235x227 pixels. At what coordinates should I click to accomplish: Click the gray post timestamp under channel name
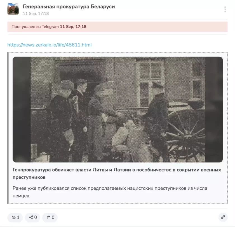tap(36, 13)
